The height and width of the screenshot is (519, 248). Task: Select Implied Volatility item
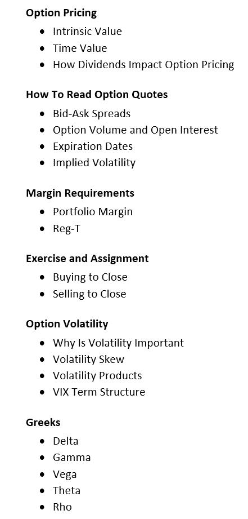coord(94,163)
